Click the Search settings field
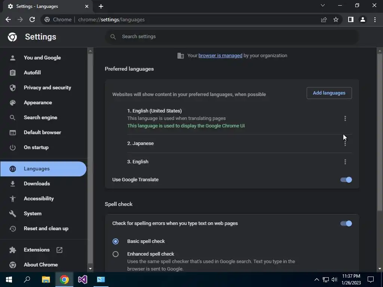The width and height of the screenshot is (383, 287). point(232,37)
